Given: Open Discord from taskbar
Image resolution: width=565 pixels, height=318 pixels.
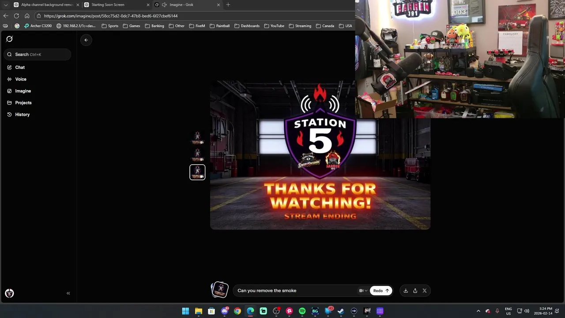Looking at the screenshot, I should [224, 311].
